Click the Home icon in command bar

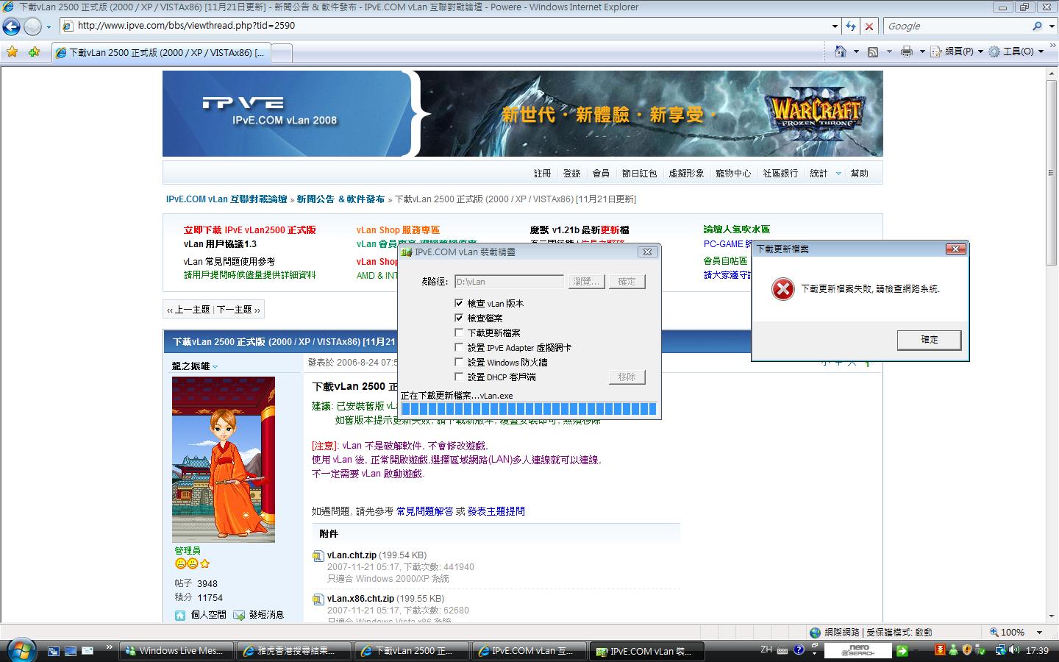point(841,51)
